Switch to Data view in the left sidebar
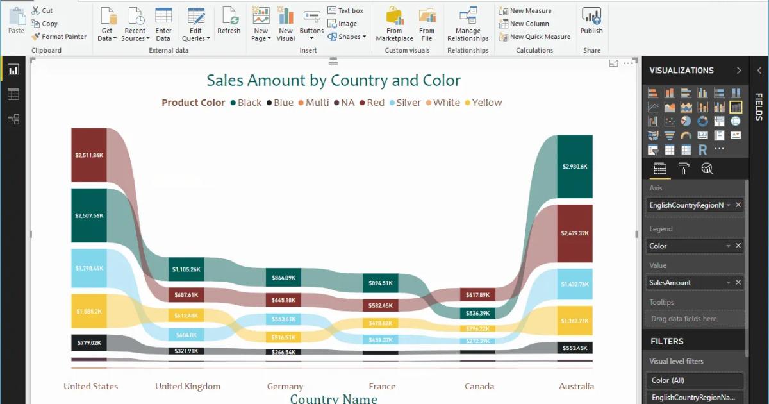Image resolution: width=769 pixels, height=404 pixels. [x=13, y=94]
